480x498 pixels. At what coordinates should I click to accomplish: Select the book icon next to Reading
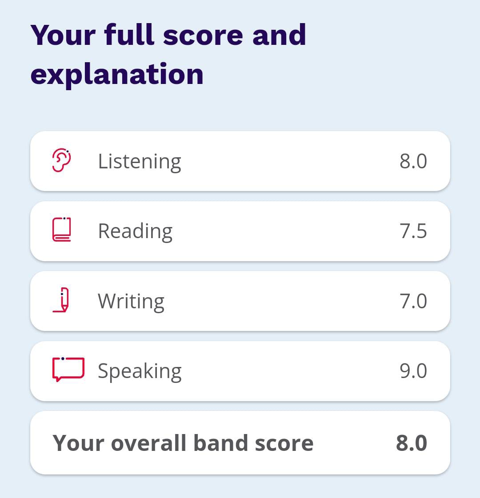pyautogui.click(x=62, y=231)
